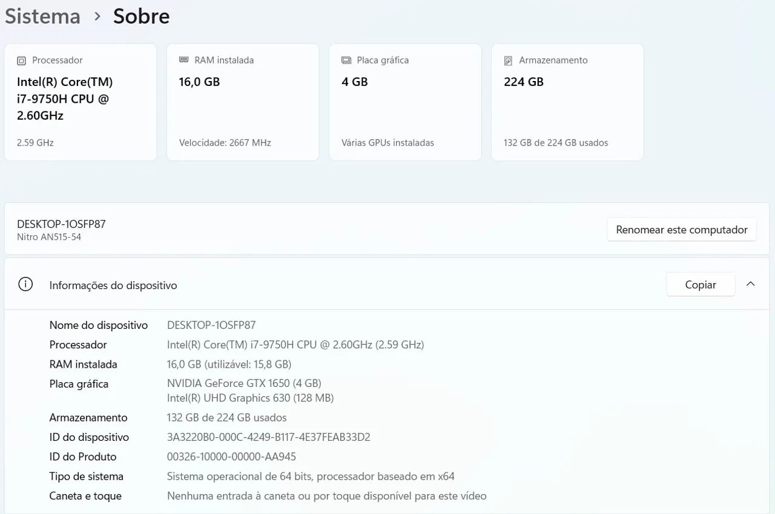Image resolution: width=775 pixels, height=514 pixels.
Task: Click the Copiar button
Action: coord(701,284)
